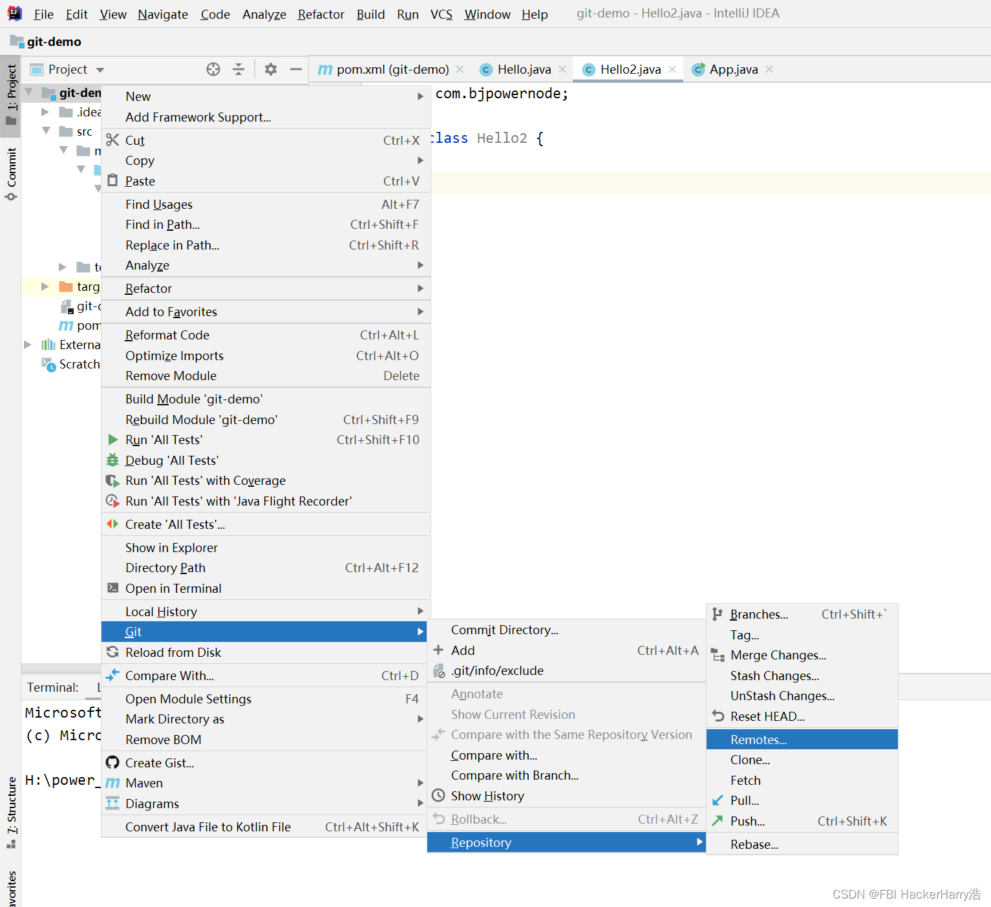Expand the New submenu arrow
Screen dimensions: 991x907
click(420, 96)
